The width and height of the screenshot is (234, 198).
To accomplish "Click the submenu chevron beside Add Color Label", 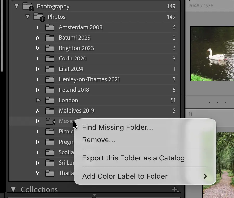I will tap(205, 176).
